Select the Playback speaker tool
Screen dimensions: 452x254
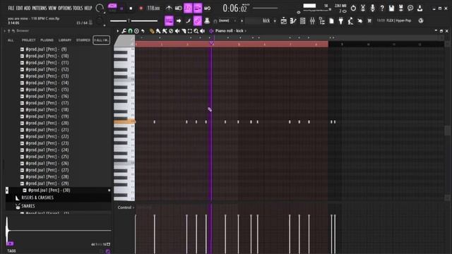tap(203, 31)
